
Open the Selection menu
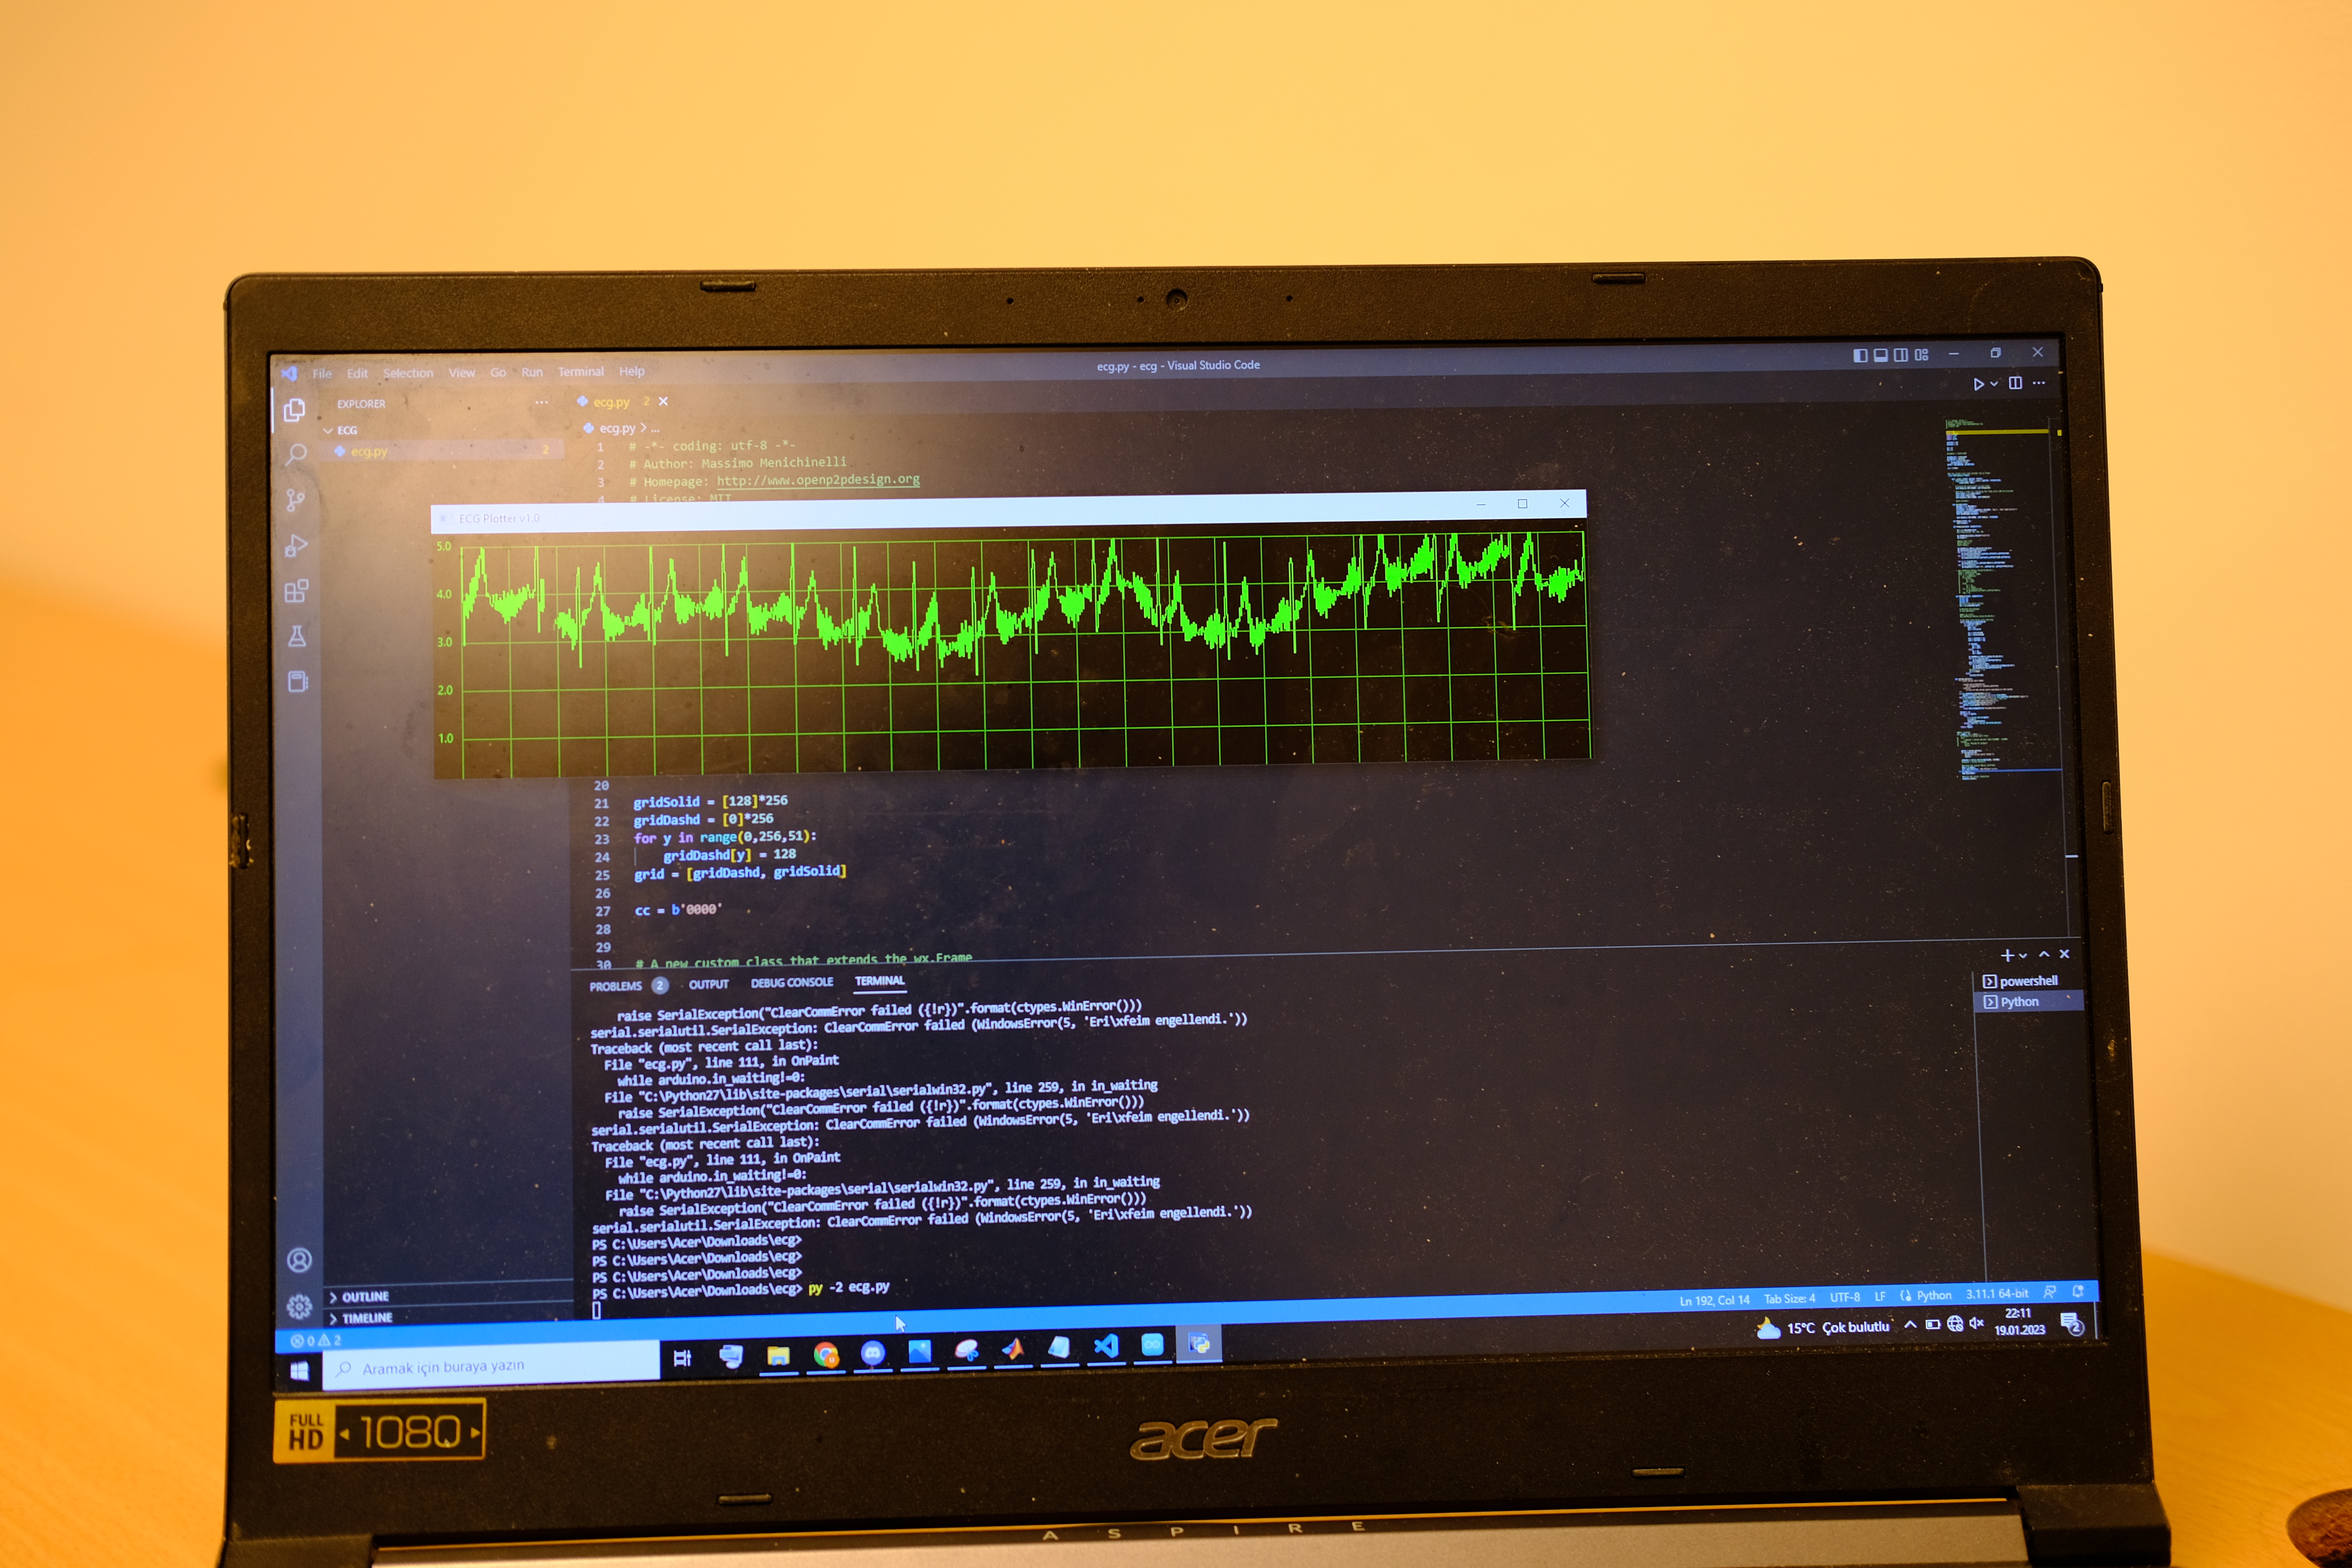click(x=408, y=373)
